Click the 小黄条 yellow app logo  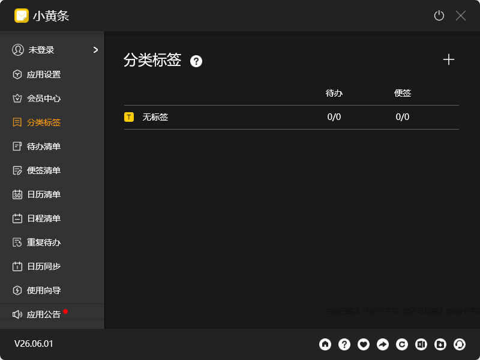(x=22, y=16)
